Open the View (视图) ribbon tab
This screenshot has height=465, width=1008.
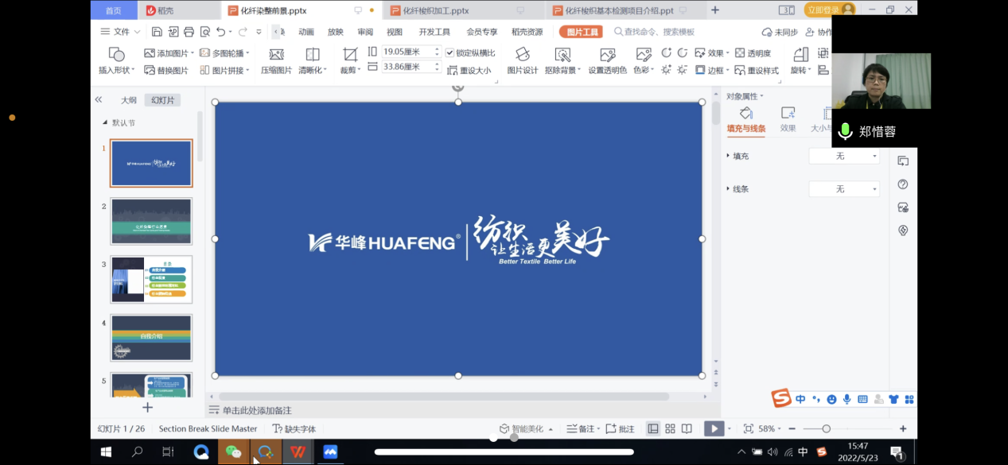click(x=395, y=32)
